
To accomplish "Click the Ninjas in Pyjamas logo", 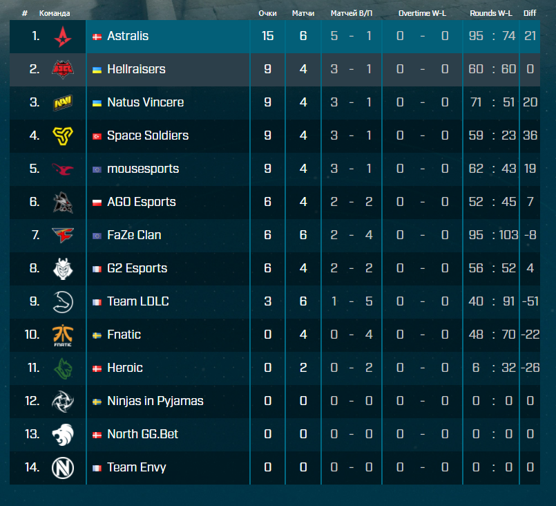I will point(63,402).
